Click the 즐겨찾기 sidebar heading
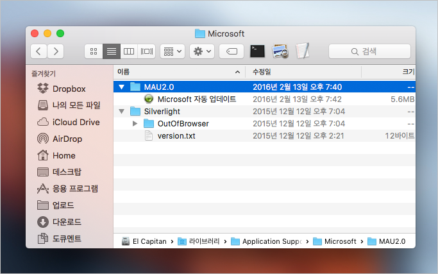 (x=44, y=74)
